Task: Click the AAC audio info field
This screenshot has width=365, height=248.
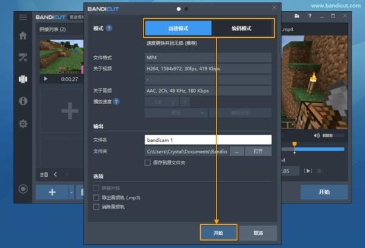Action: 208,91
